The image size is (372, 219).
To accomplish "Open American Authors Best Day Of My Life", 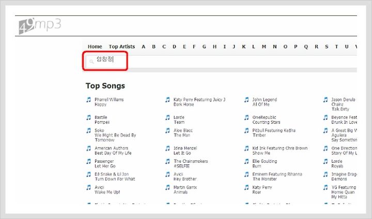I will 113,150.
